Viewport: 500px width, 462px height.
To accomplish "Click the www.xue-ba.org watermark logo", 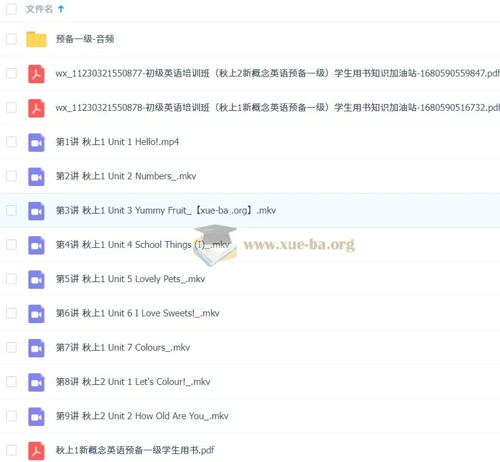I will (274, 245).
